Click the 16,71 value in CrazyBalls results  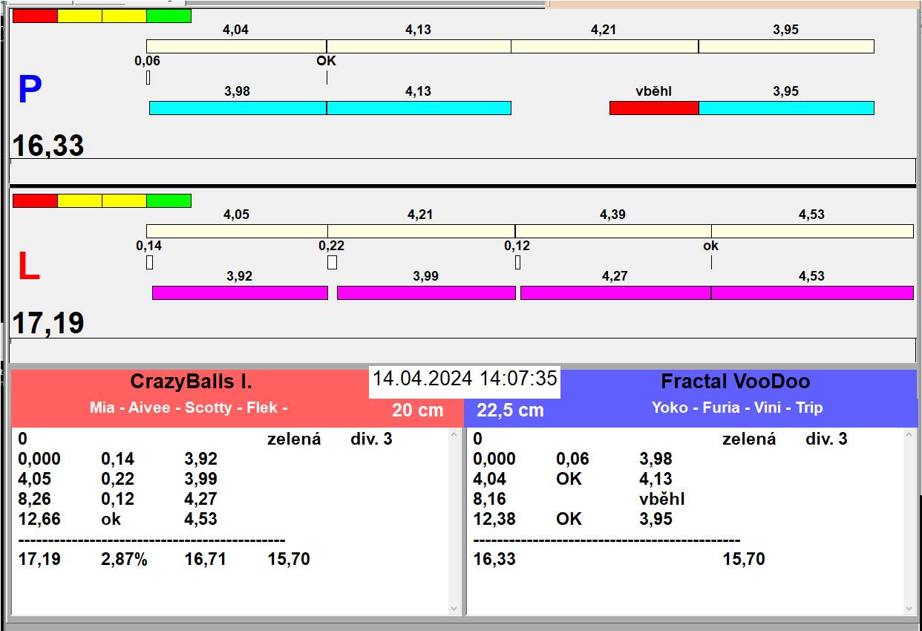coord(206,559)
